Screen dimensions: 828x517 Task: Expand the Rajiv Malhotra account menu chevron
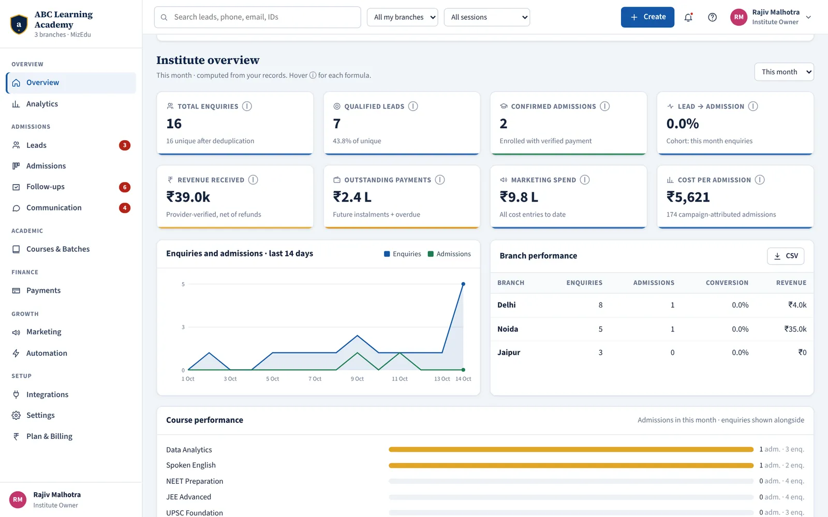809,17
